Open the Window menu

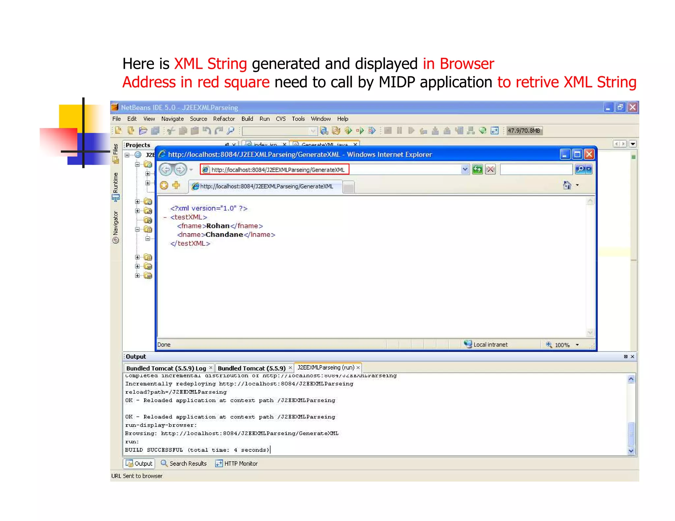pyautogui.click(x=321, y=119)
